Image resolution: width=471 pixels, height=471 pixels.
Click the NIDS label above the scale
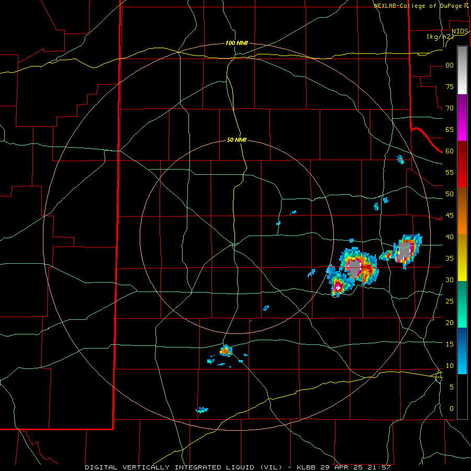(459, 31)
